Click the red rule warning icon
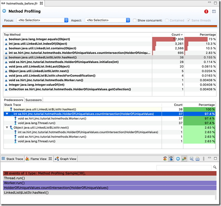The height and width of the screenshot is (206, 221). tap(206, 11)
